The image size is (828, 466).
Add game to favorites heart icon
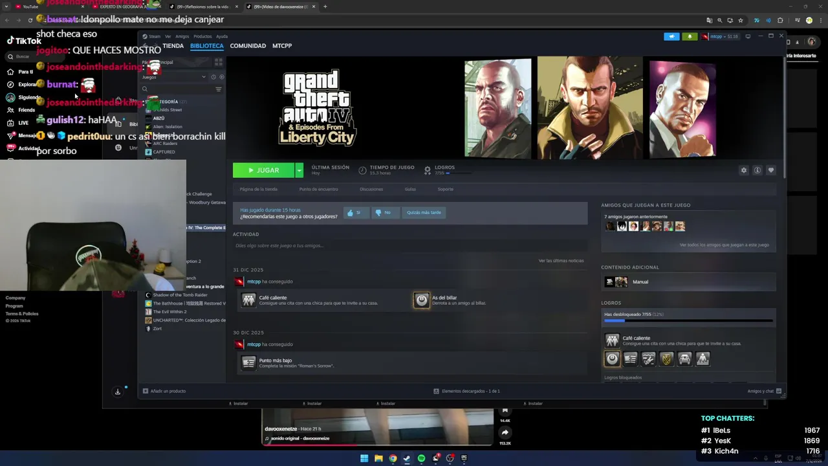(770, 170)
